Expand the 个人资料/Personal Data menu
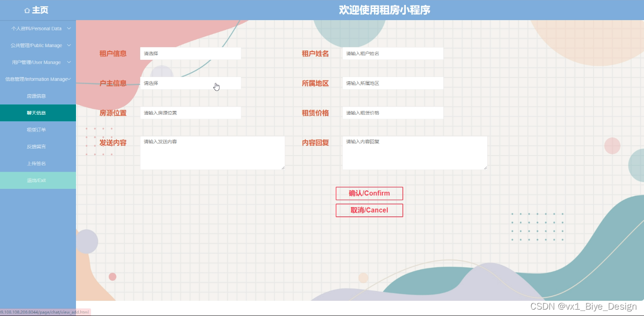The width and height of the screenshot is (644, 316). coord(38,28)
